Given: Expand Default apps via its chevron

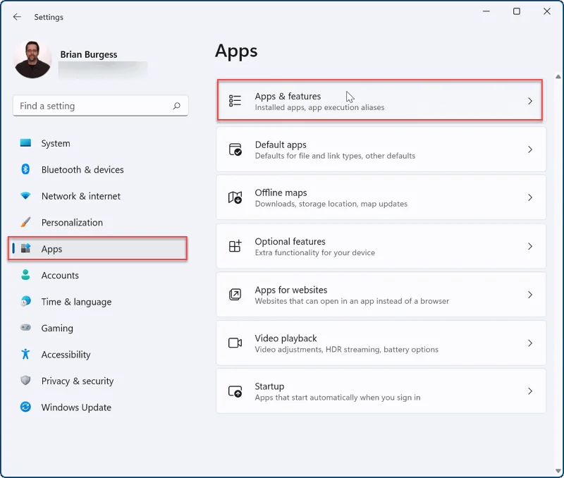Looking at the screenshot, I should [530, 149].
